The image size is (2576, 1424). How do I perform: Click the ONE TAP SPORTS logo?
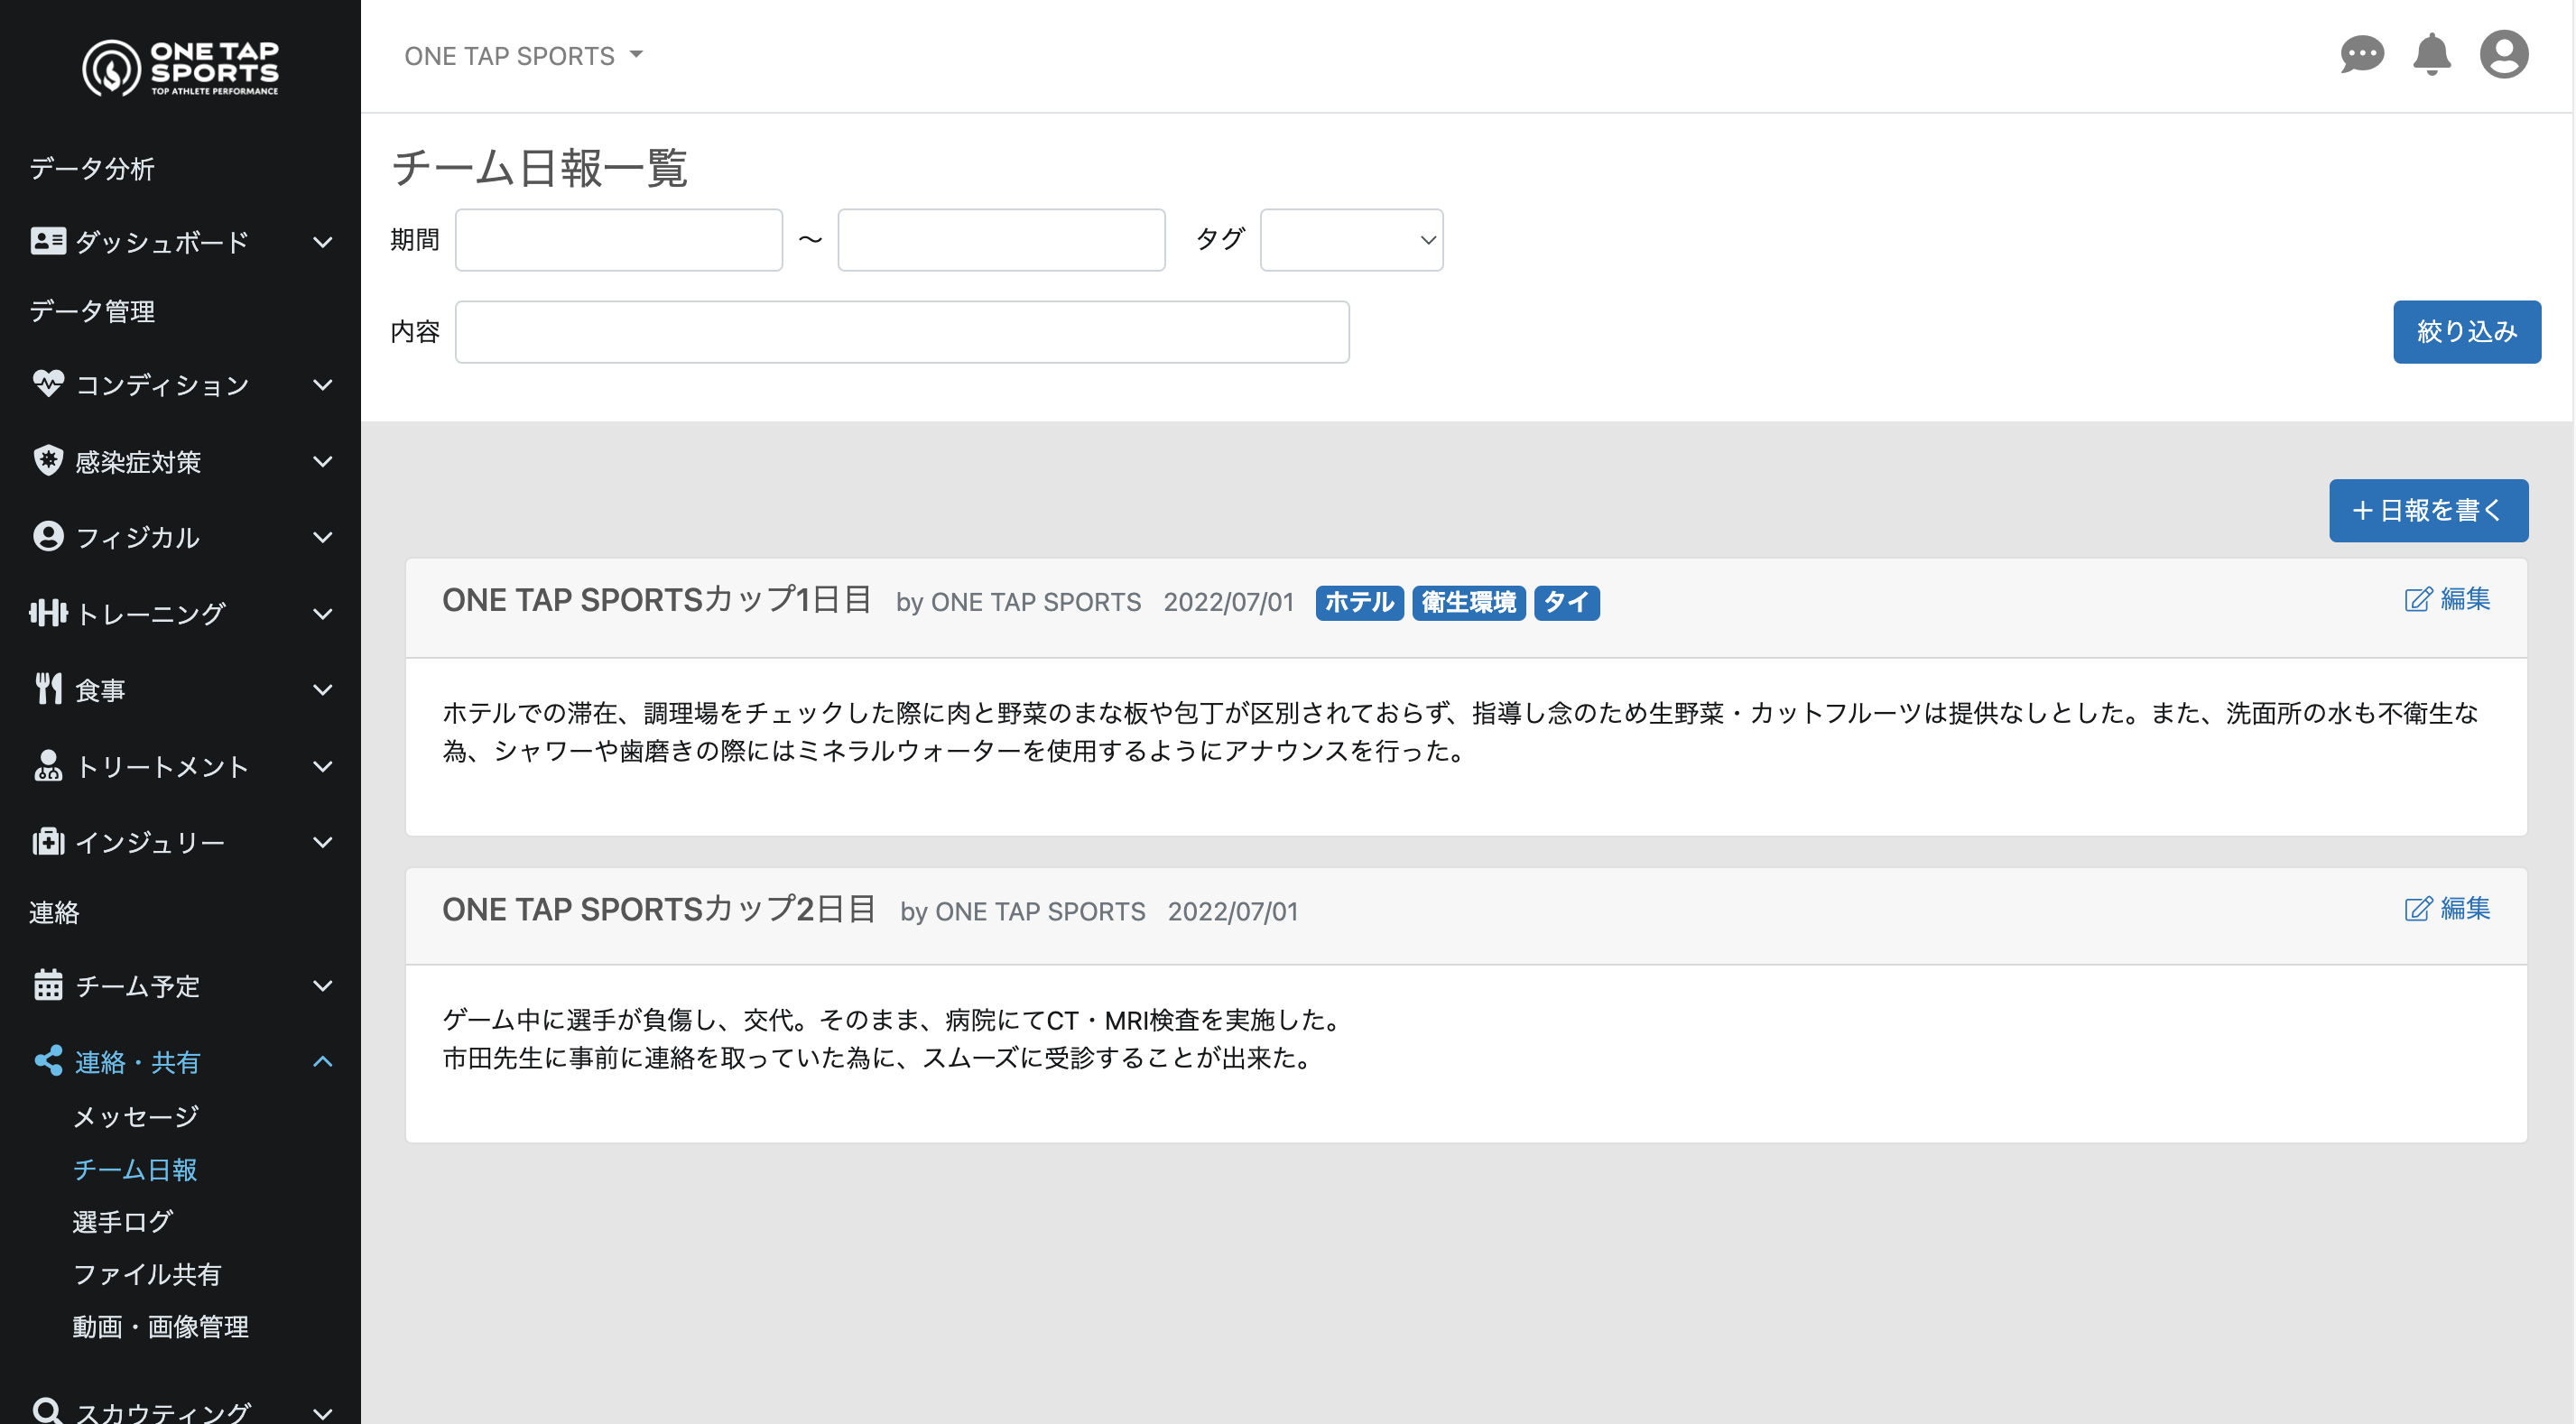(180, 67)
